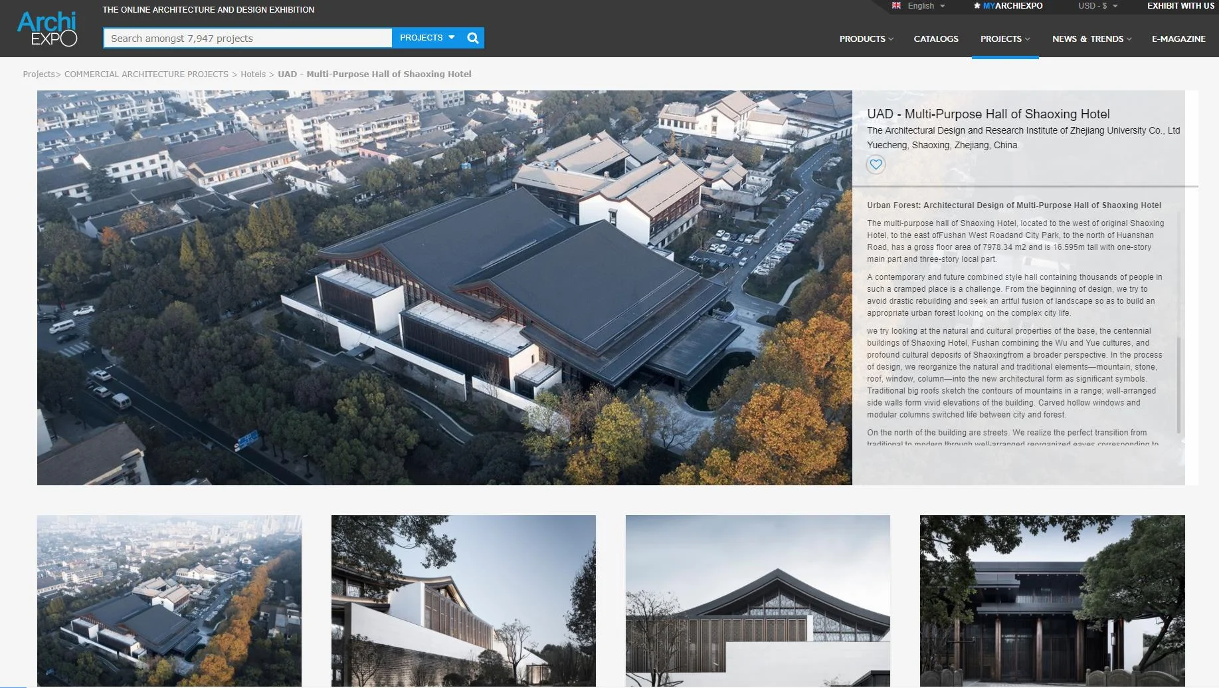Click the project title UAD Multi-Purpose Hall
Screen dimensions: 1219x688
(x=988, y=114)
